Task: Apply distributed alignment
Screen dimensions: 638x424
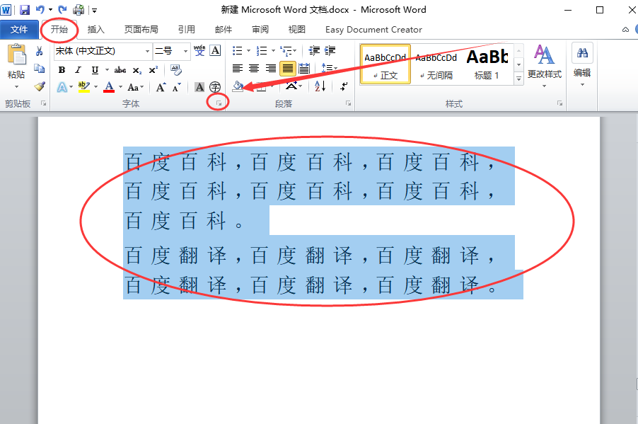Action: click(x=304, y=69)
